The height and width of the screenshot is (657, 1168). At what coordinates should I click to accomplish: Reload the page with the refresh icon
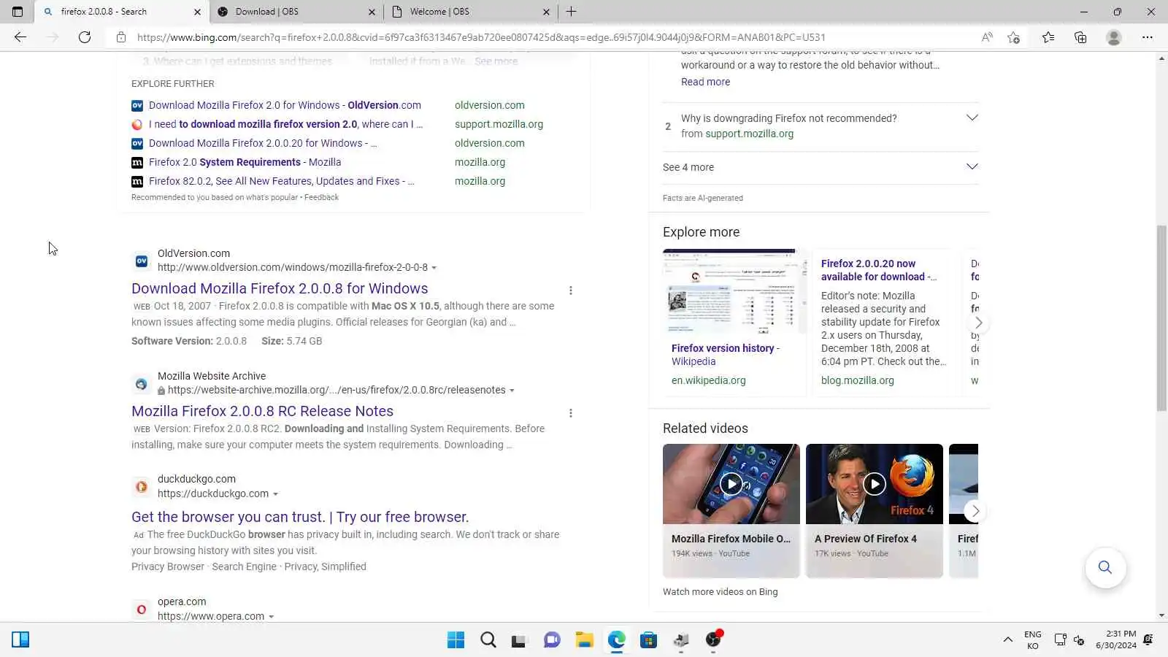click(85, 37)
